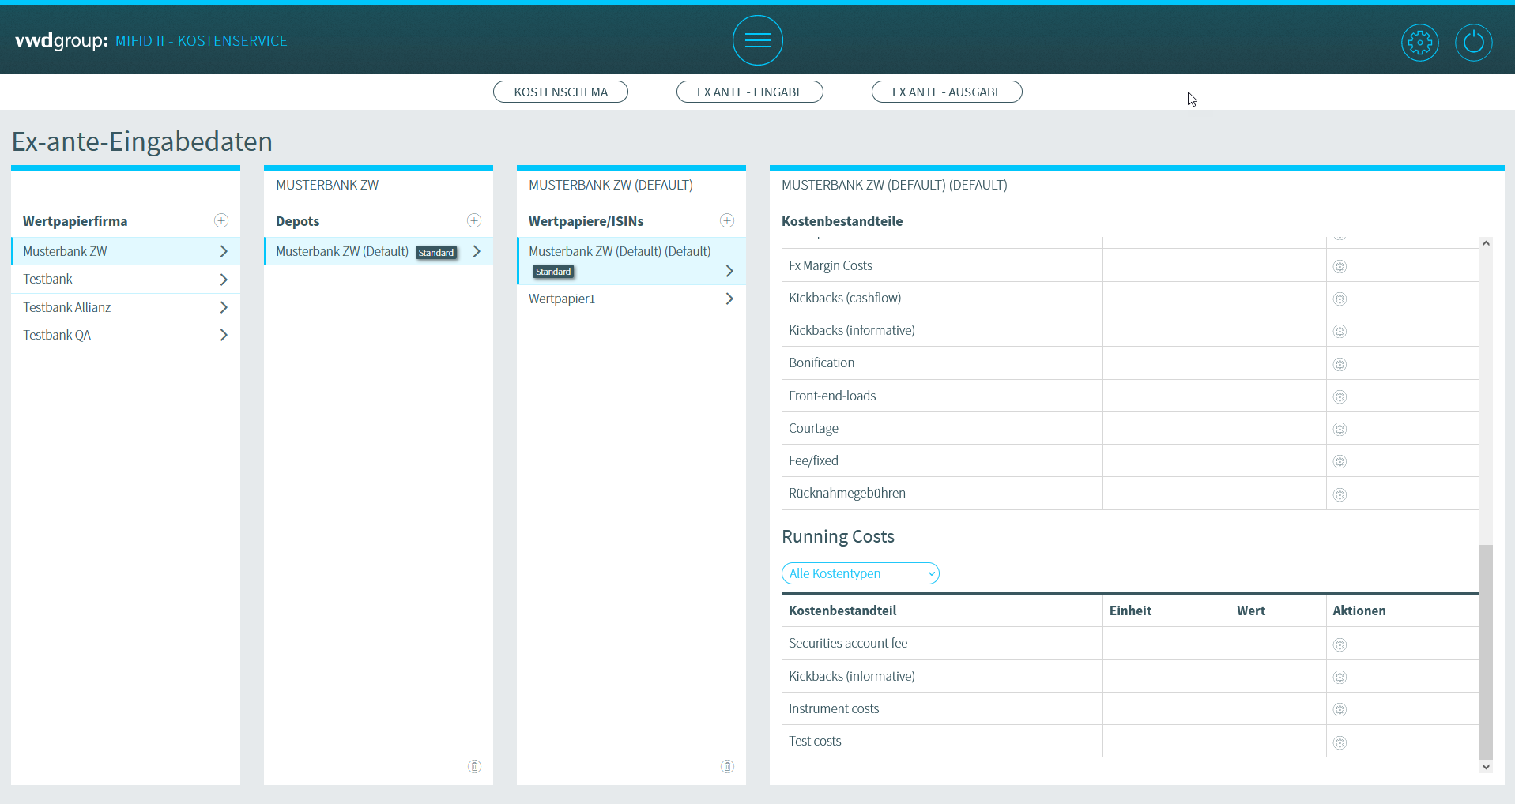Expand Wertpapier1 using its arrow

(729, 299)
